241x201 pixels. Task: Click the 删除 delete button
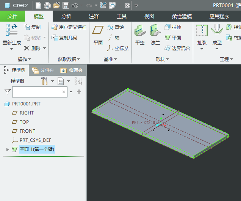pyautogui.click(x=32, y=48)
